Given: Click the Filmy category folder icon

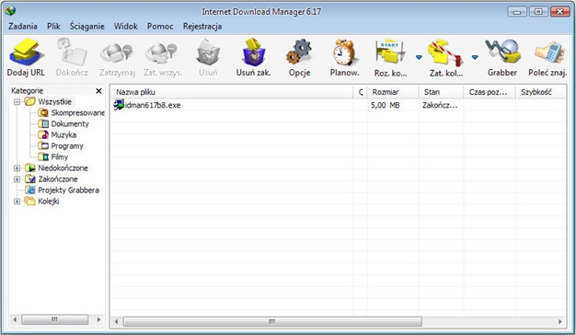Looking at the screenshot, I should (43, 156).
